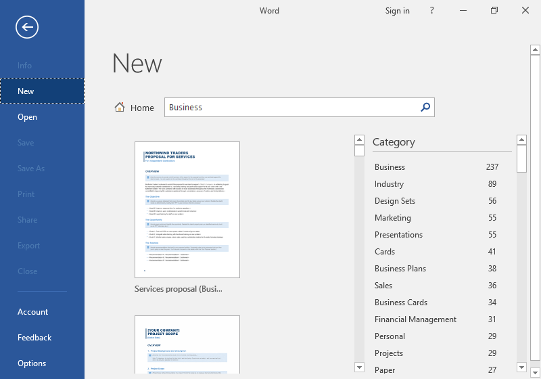Click the down arrow of the template list scrollbar

[x=359, y=367]
